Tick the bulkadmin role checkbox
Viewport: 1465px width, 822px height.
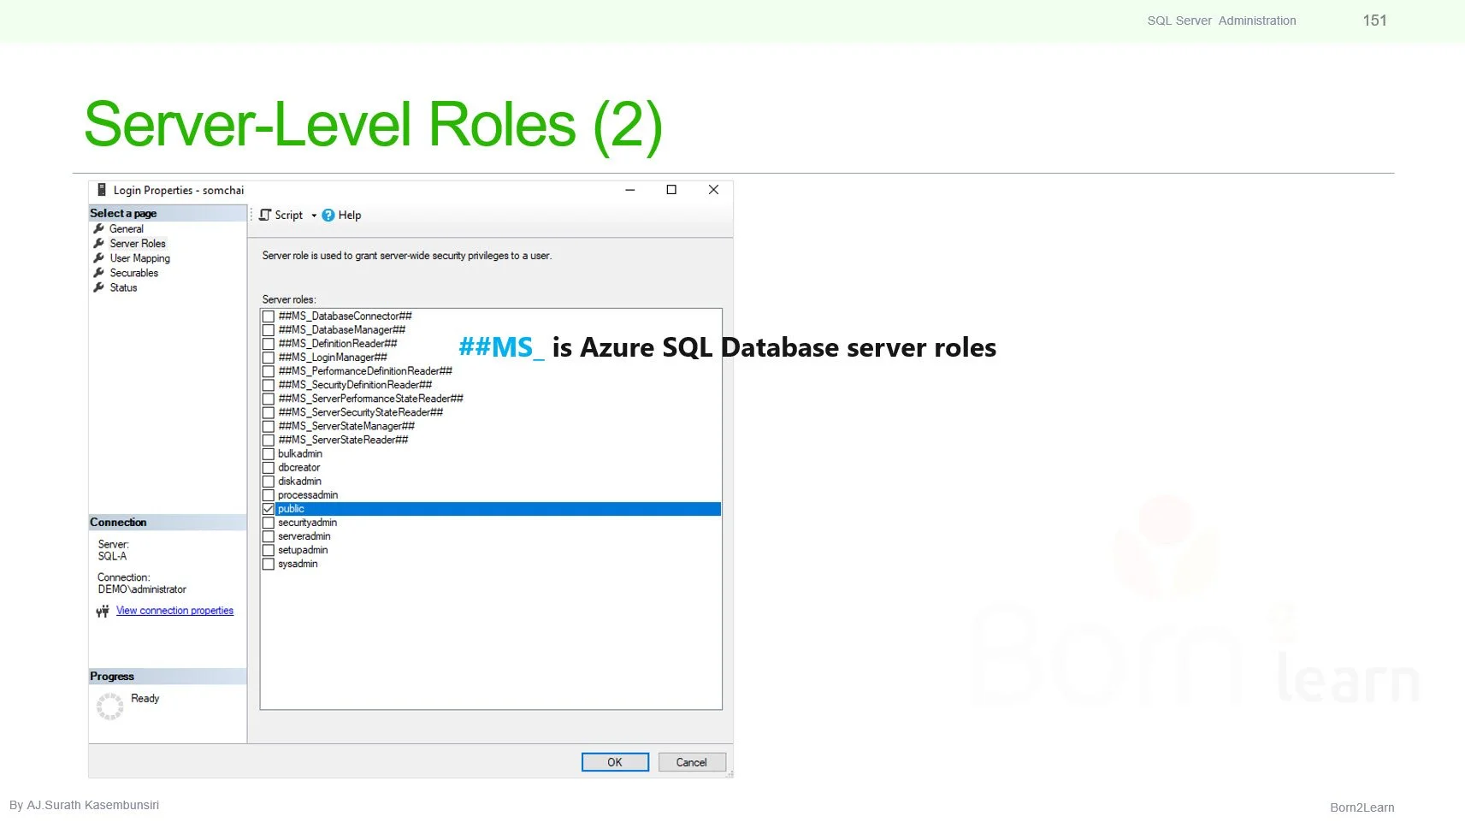[x=269, y=454]
